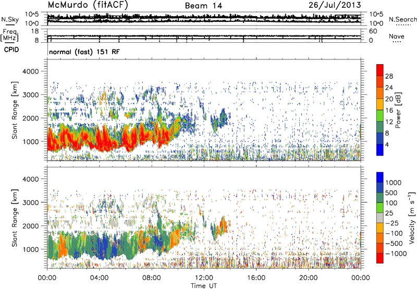Click the 12:00 time axis tick label

(x=204, y=278)
